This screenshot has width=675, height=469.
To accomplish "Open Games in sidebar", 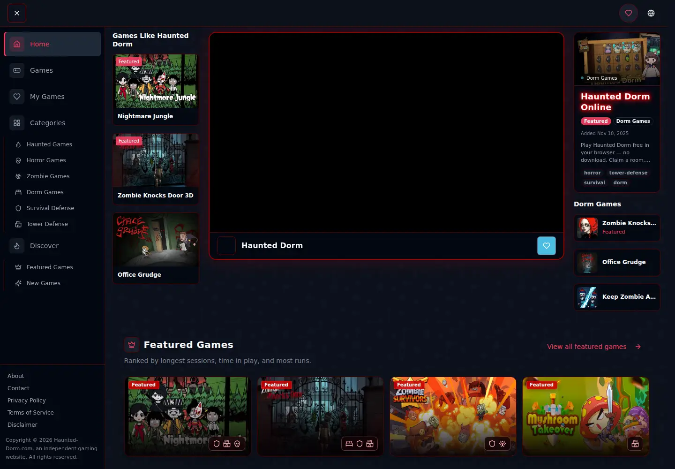I will 52,70.
